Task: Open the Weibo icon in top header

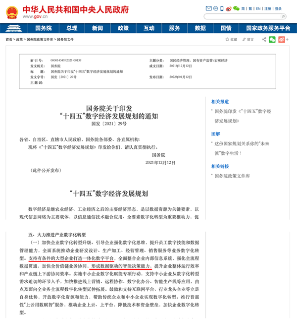Action: tap(229, 9)
